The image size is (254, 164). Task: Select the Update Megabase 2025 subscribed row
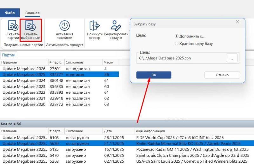59,75
